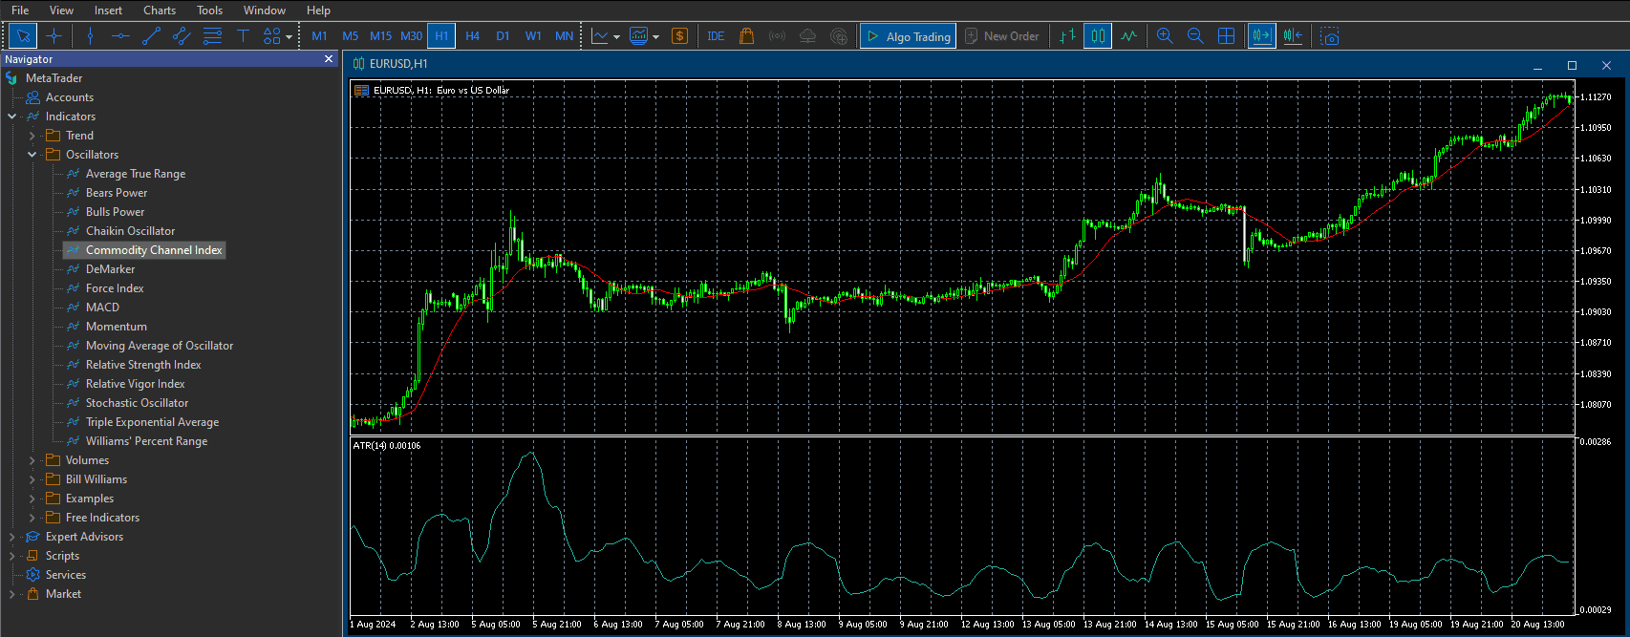1630x637 pixels.
Task: Expand the Trend folder
Action: [32, 136]
